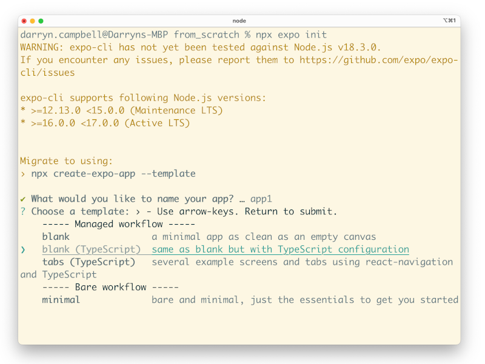485x364 pixels.
Task: Click the WARNING expo-cli Node.js v18.3.0 line
Action: [201, 47]
